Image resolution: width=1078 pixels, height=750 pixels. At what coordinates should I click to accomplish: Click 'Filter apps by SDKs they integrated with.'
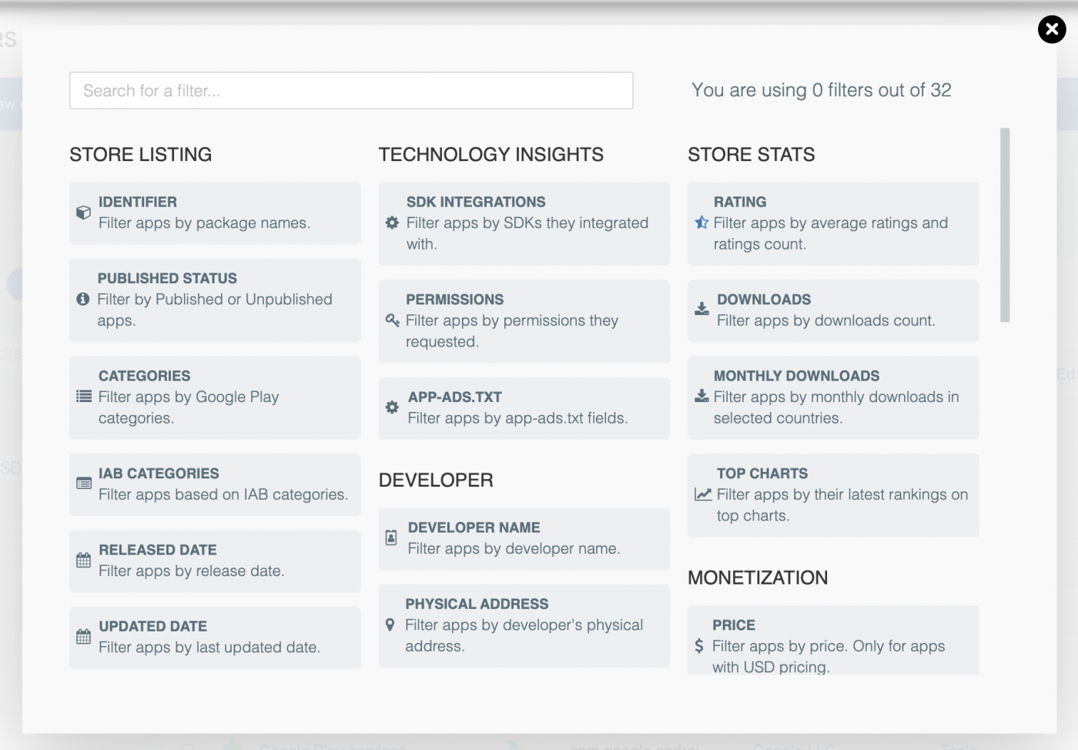pyautogui.click(x=527, y=233)
